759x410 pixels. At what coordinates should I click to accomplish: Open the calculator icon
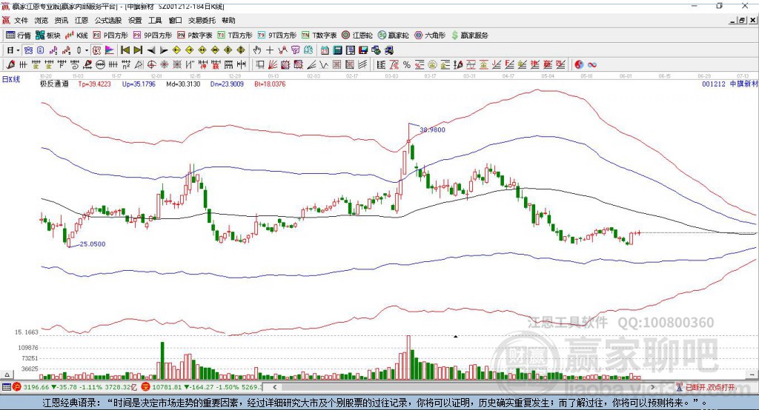337,50
